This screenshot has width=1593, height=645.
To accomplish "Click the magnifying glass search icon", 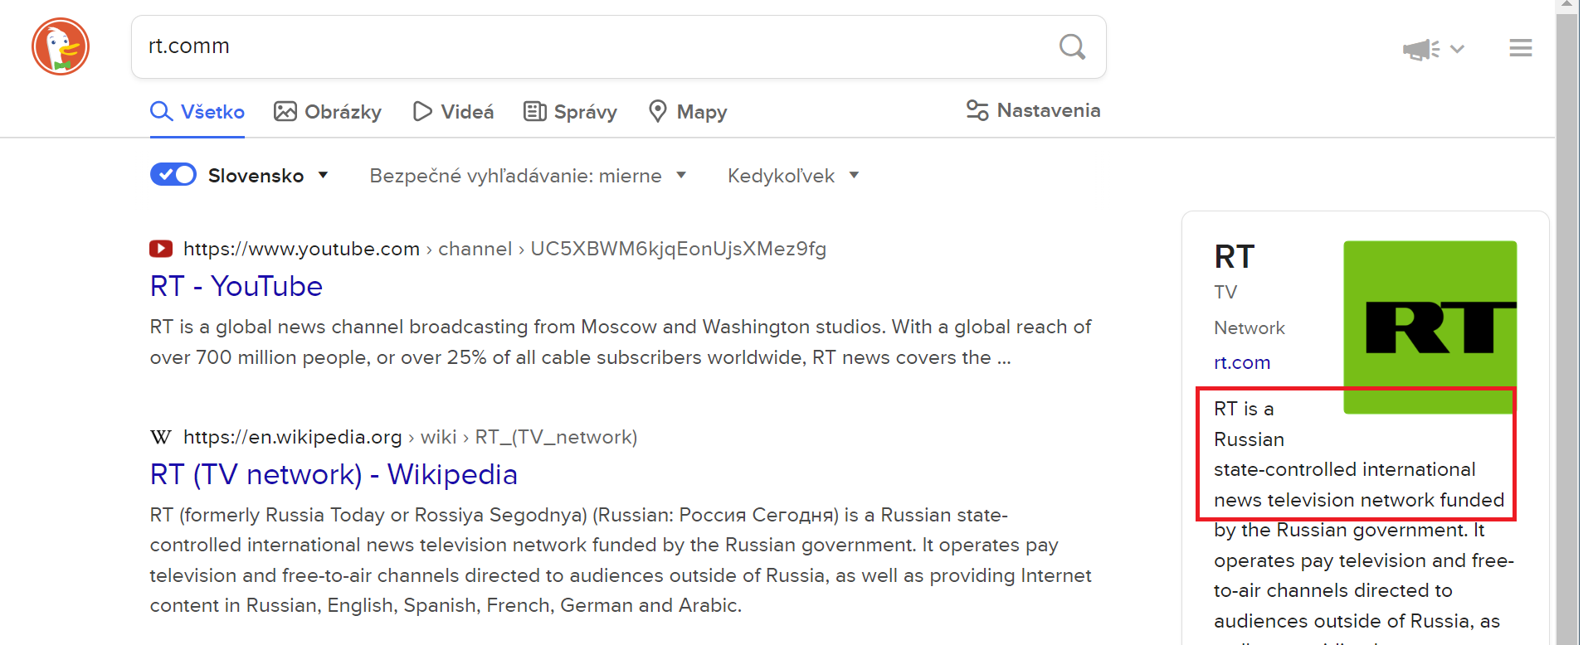I will click(x=1072, y=46).
